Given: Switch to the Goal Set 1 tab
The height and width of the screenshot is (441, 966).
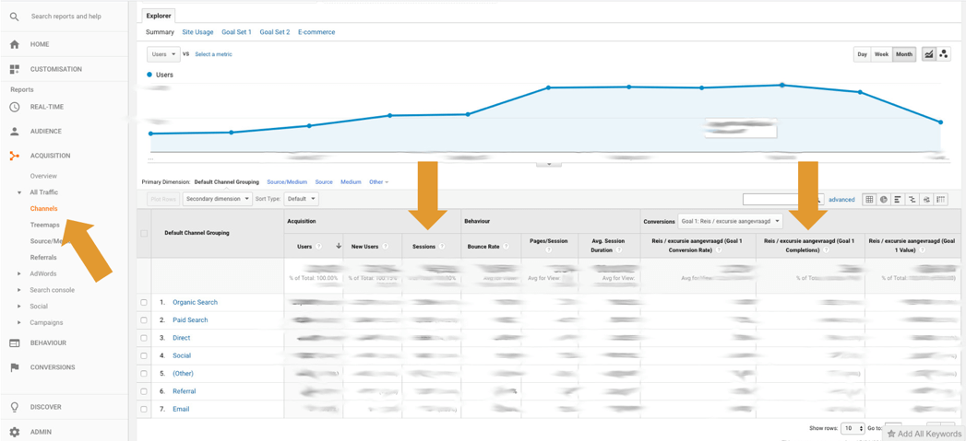Looking at the screenshot, I should click(236, 32).
